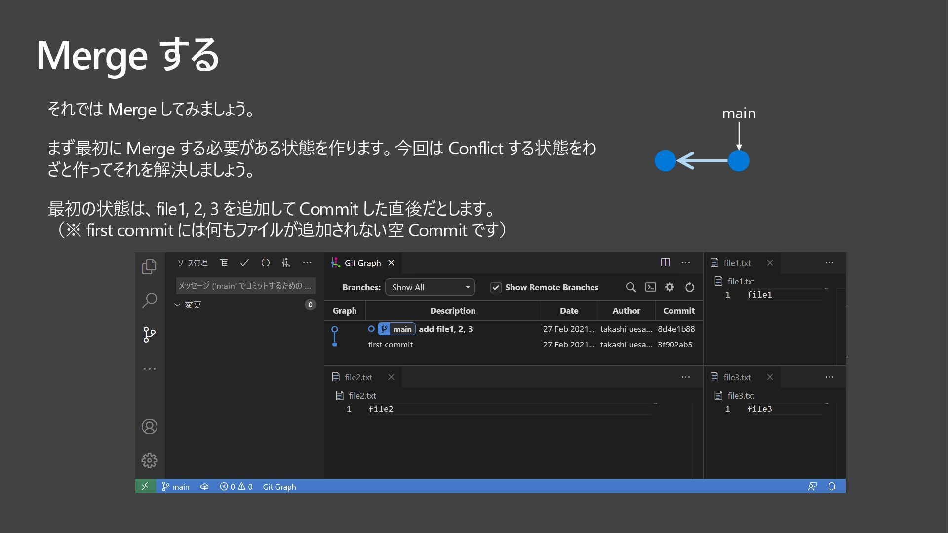
Task: Open terminal from Git Graph toolbar
Action: point(650,287)
